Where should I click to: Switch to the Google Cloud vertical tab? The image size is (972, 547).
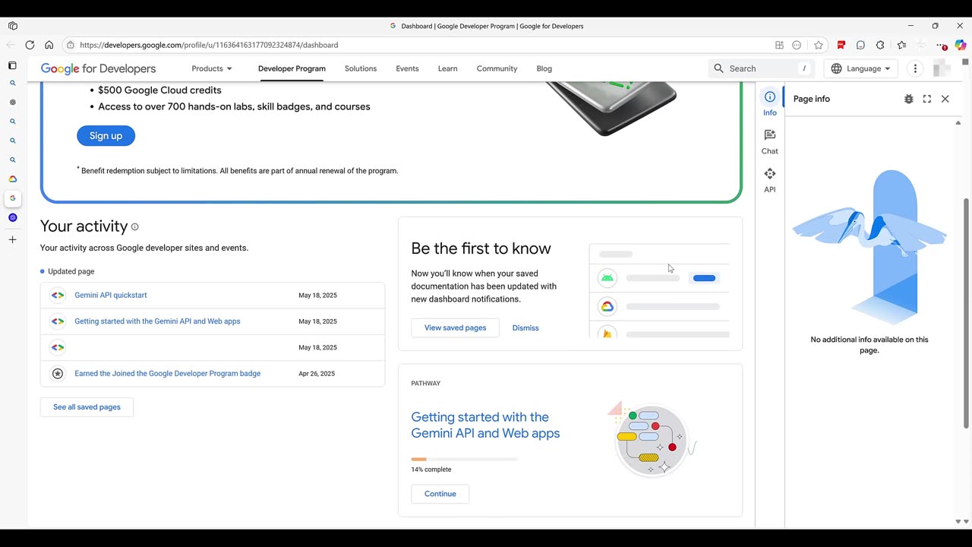[x=12, y=179]
